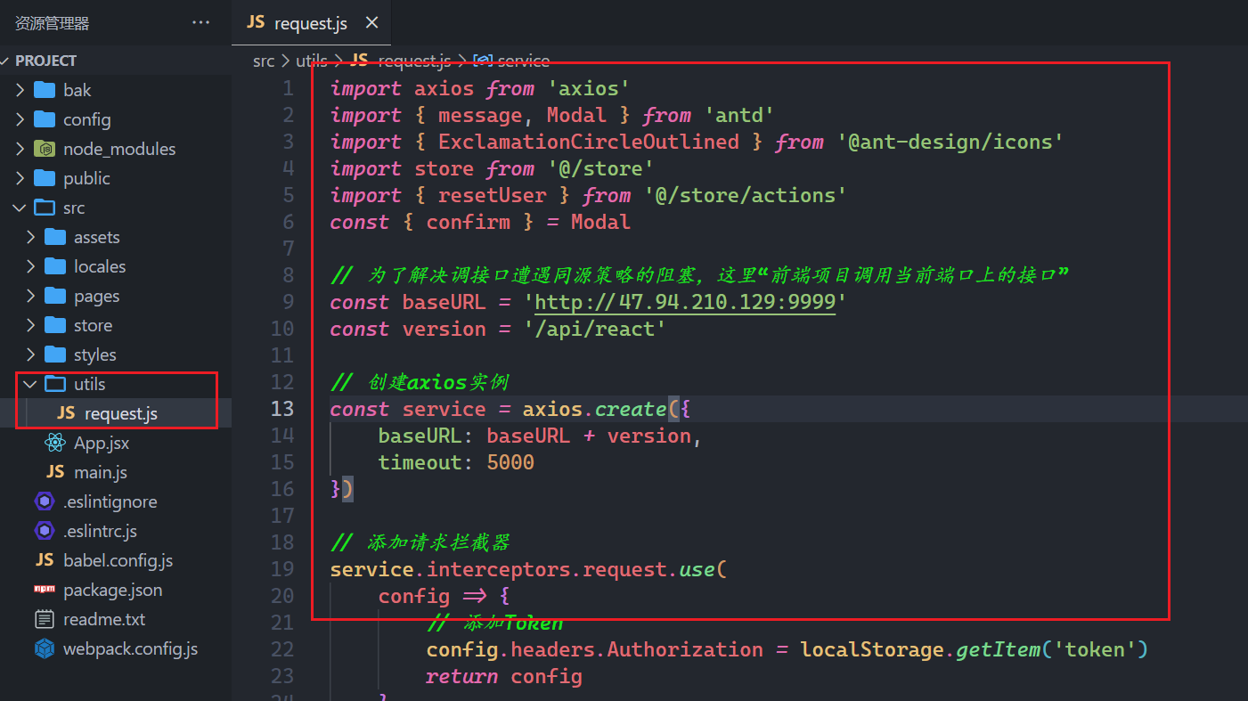1248x701 pixels.
Task: Click the assets folder icon
Action: coord(55,237)
